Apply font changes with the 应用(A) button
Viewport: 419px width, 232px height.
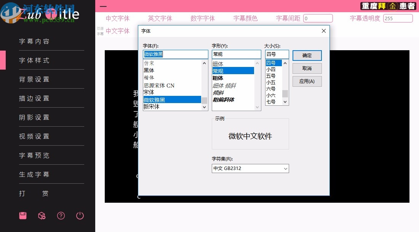coord(307,81)
